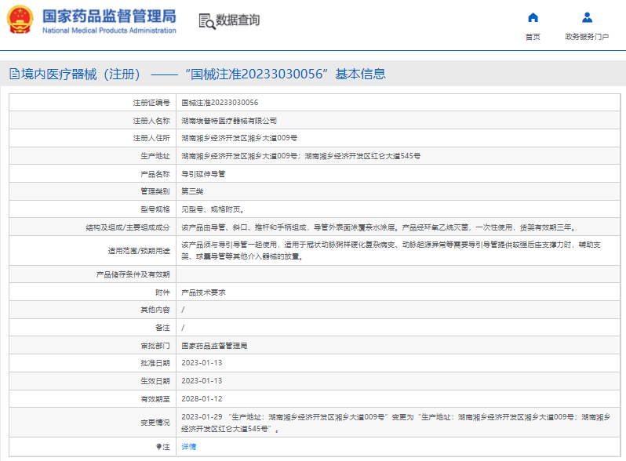Image resolution: width=626 pixels, height=461 pixels.
Task: Click the national emblem logo
Action: (x=20, y=20)
